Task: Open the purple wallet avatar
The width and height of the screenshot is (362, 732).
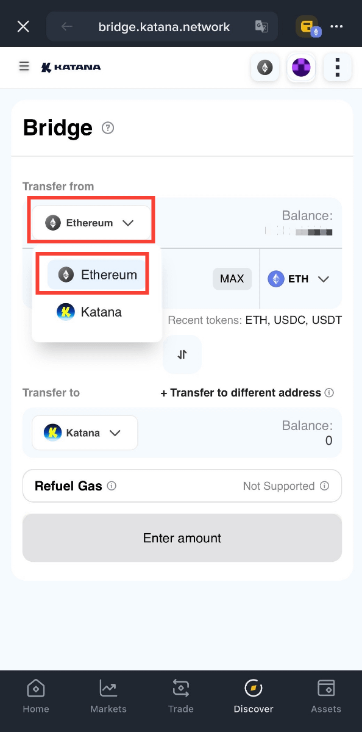Action: click(301, 67)
